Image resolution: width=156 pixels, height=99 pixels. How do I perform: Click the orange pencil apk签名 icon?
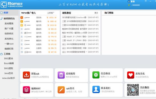tap(61, 90)
